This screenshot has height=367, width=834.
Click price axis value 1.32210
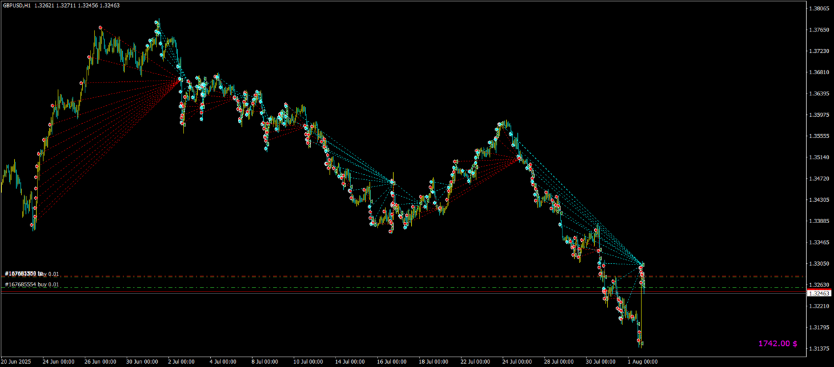tap(819, 306)
